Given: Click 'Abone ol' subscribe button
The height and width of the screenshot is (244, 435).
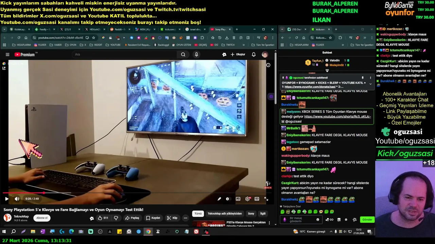Looking at the screenshot, I should pos(42,218).
